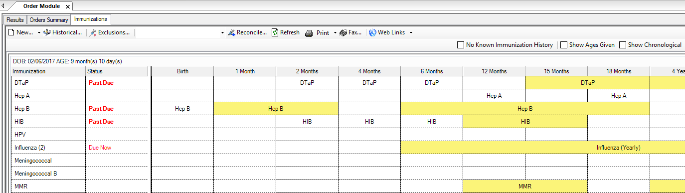The image size is (685, 193).
Task: Click the green Refresh icon
Action: [x=275, y=32]
